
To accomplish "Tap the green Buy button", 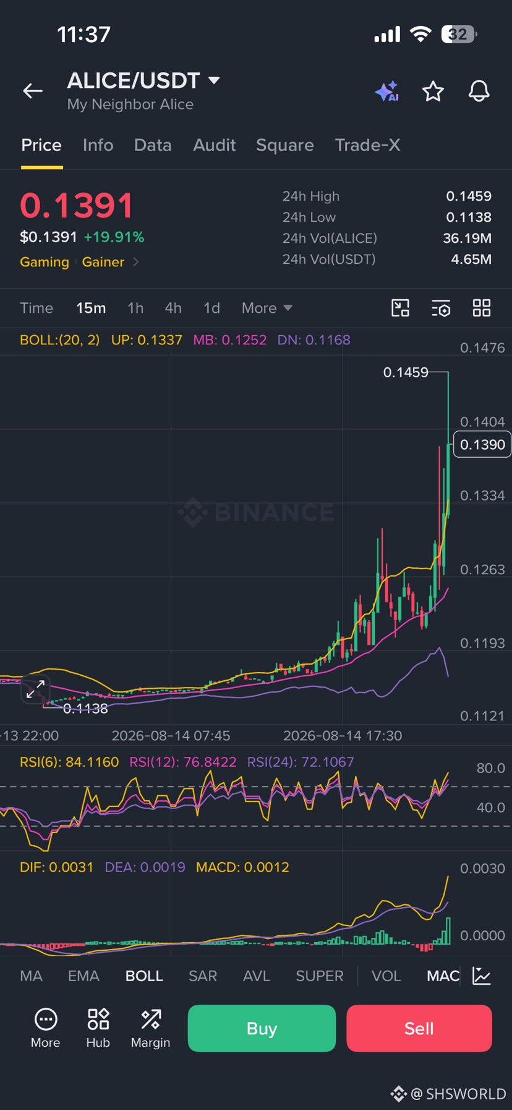I will pyautogui.click(x=262, y=1028).
